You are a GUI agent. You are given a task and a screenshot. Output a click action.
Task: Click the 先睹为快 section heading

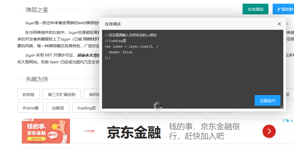[x=37, y=79]
